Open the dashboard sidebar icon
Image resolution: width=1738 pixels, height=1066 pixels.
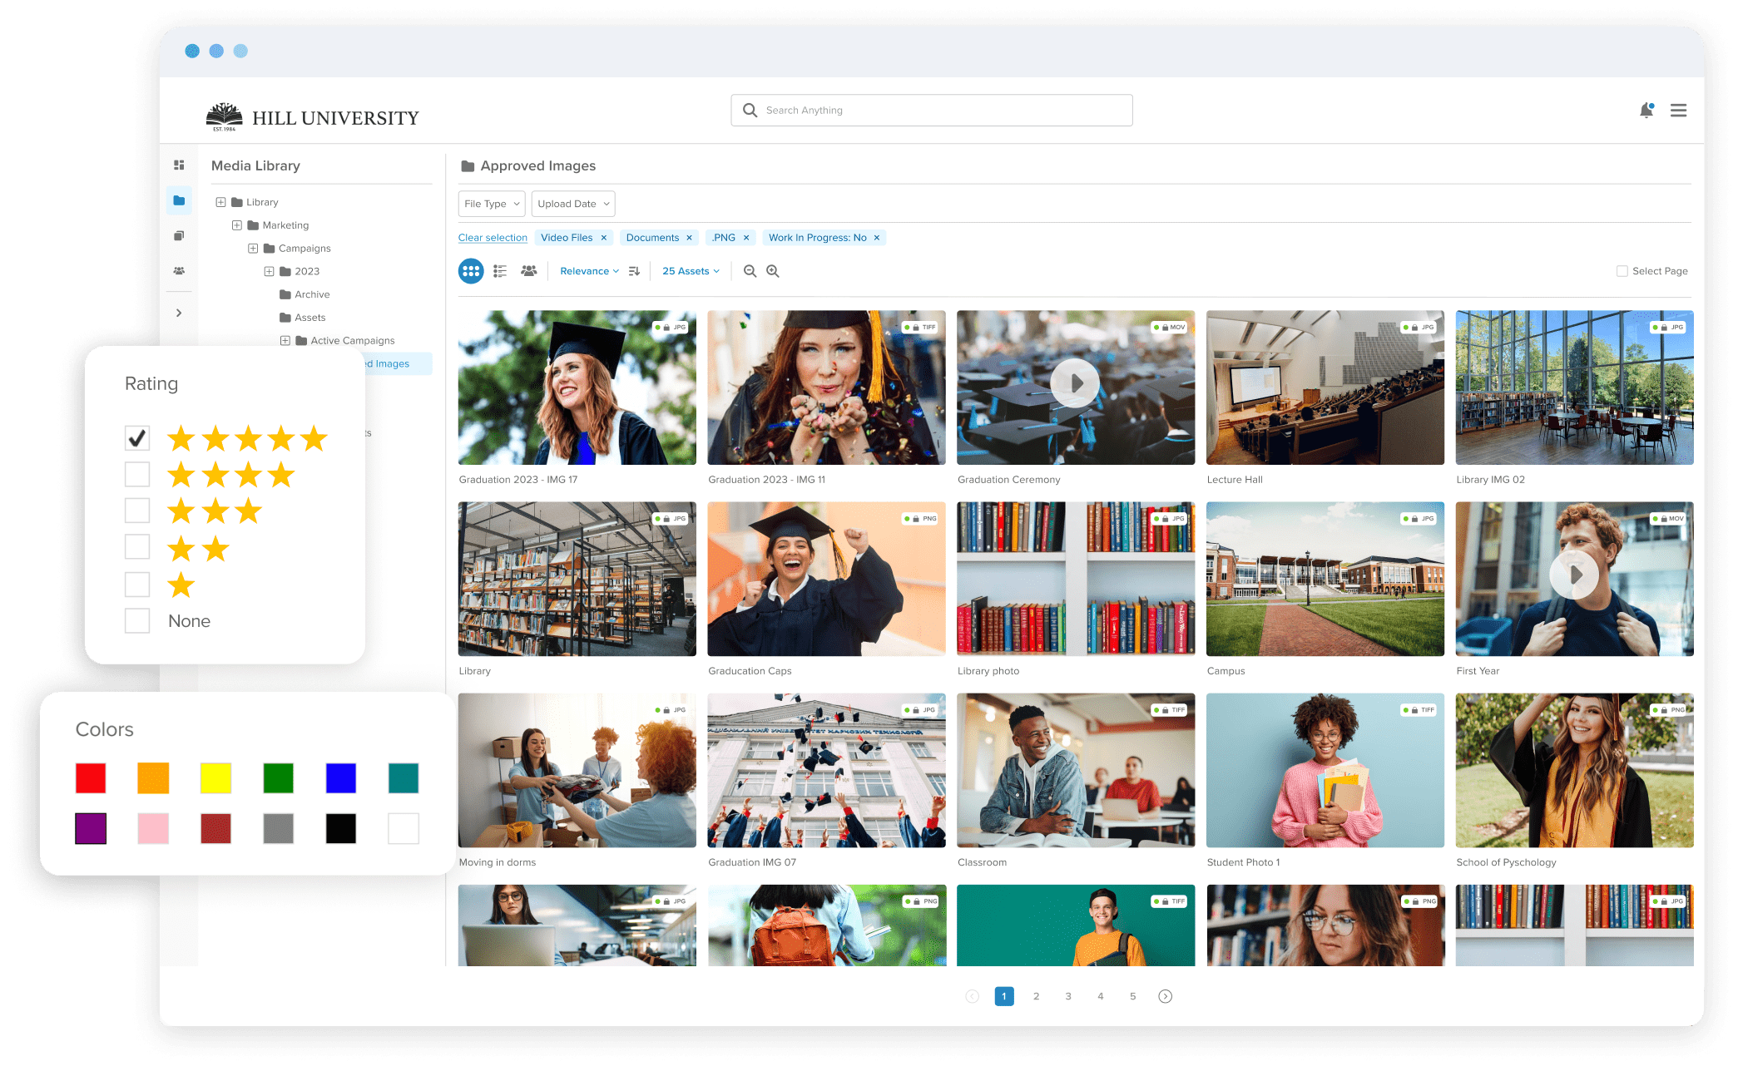point(179,165)
